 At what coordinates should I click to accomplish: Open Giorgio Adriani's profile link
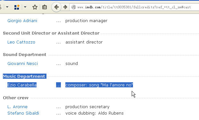[x=22, y=20]
